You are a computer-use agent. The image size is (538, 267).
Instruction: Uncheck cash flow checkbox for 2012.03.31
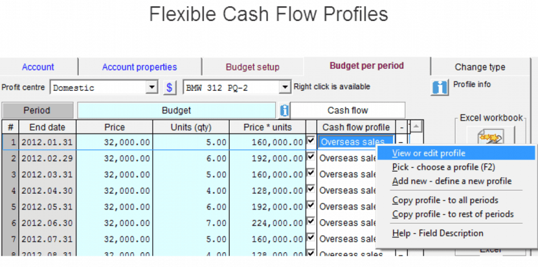311,173
